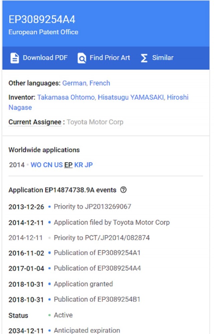Click the Status label
The height and width of the screenshot is (334, 214).
[18, 316]
